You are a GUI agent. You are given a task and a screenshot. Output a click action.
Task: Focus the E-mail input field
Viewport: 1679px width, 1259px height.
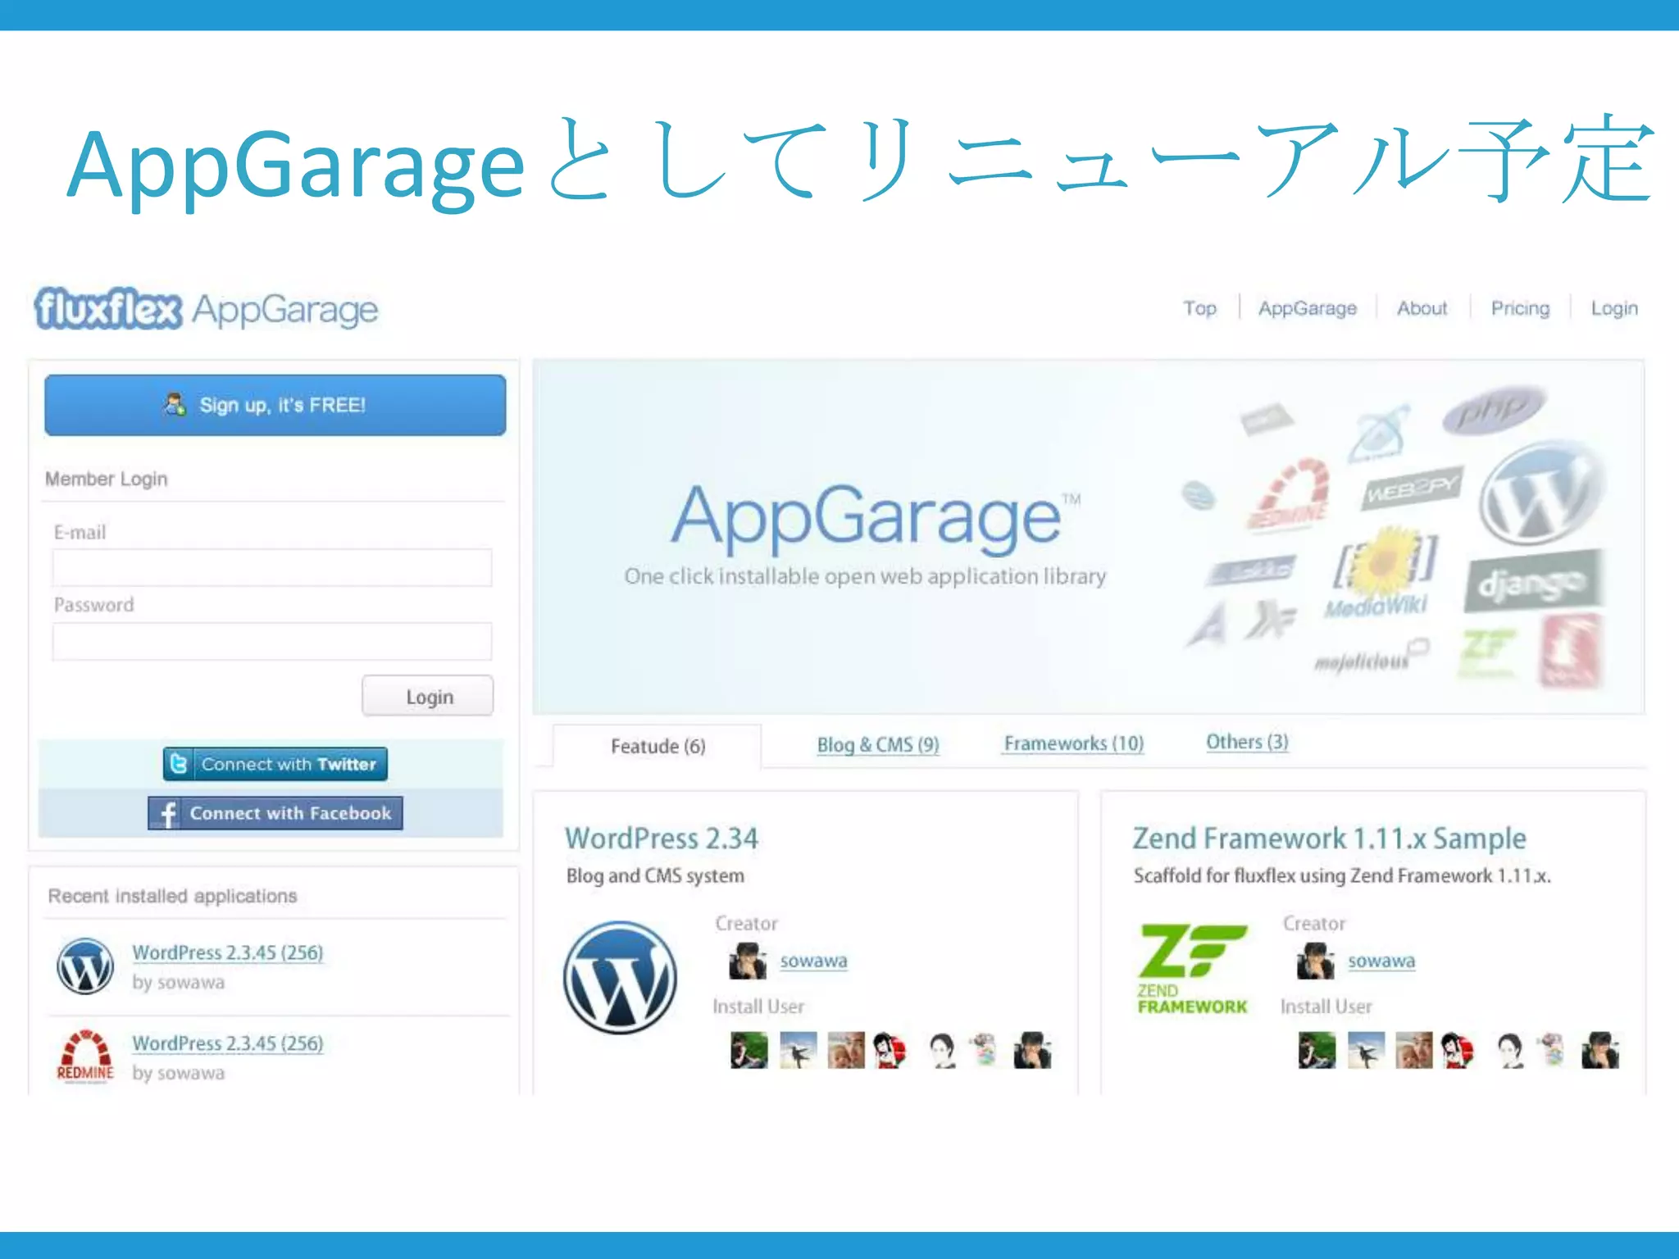272,567
